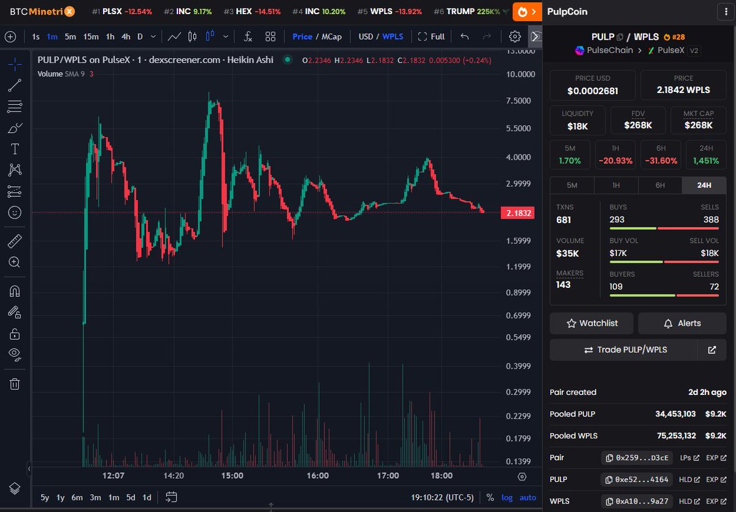Viewport: 736px width, 512px height.
Task: Click the plus compare symbol icon
Action: coord(10,37)
